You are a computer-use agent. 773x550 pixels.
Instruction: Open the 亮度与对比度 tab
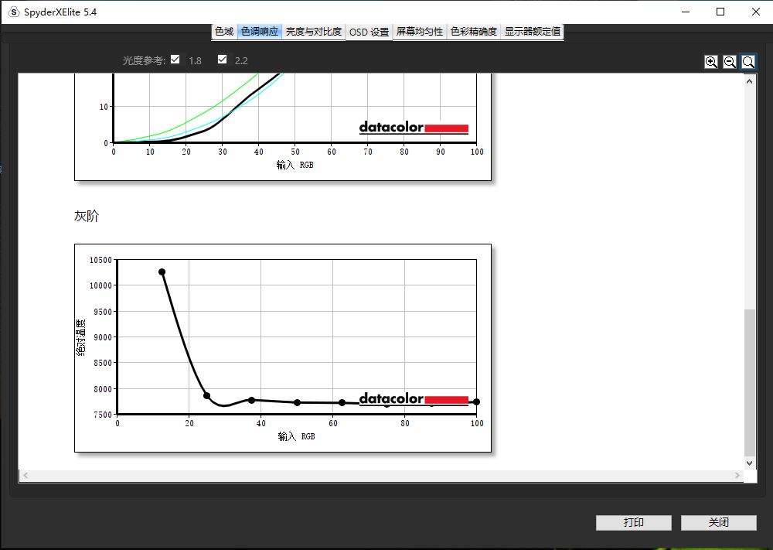click(x=313, y=32)
